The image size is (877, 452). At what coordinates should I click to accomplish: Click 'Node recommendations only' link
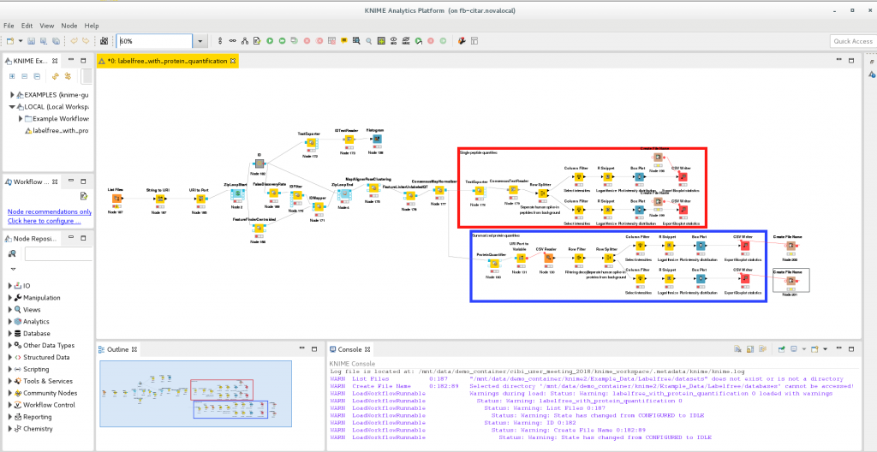pyautogui.click(x=50, y=212)
